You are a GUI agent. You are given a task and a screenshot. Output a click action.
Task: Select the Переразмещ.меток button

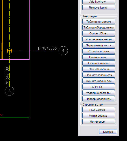coord(99,45)
